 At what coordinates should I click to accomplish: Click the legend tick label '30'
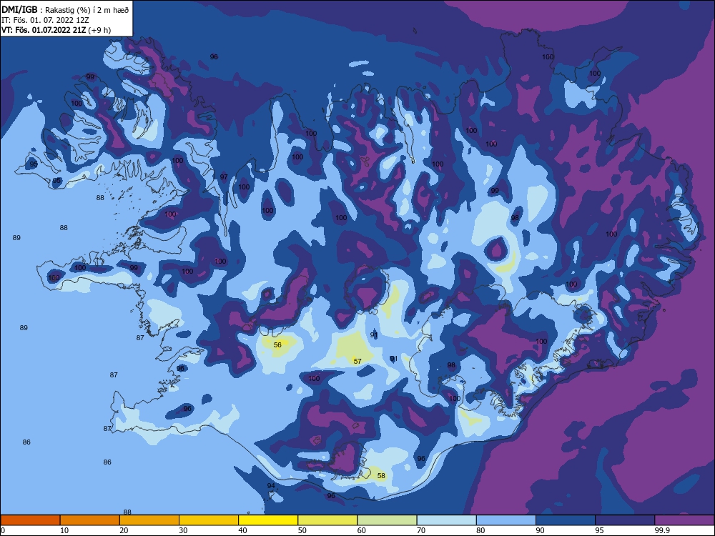click(x=183, y=530)
